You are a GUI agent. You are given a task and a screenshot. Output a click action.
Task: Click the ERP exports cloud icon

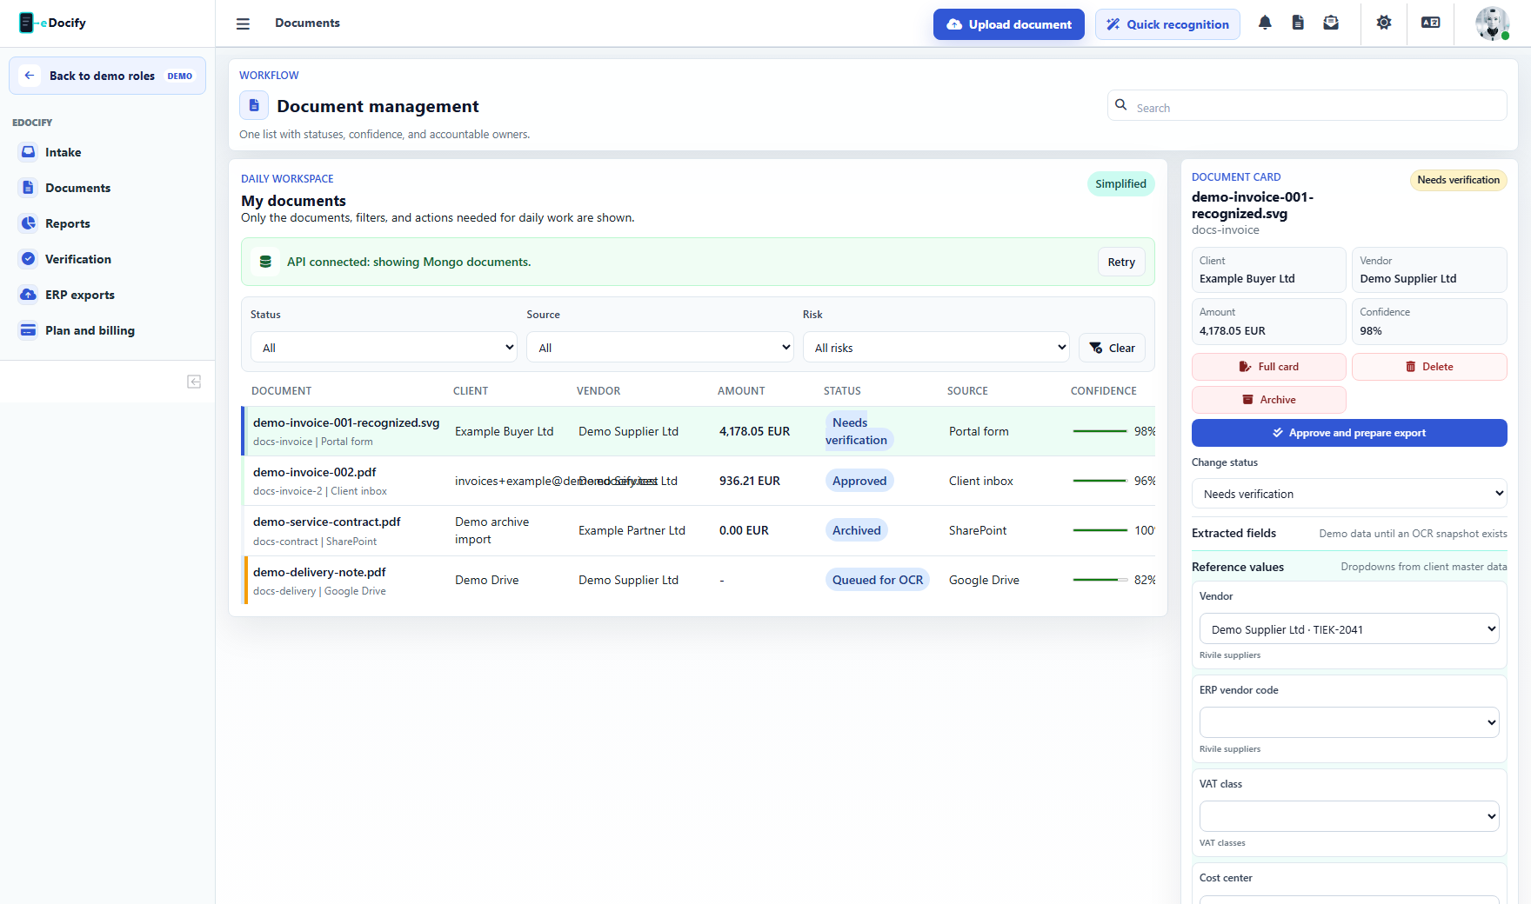29,295
